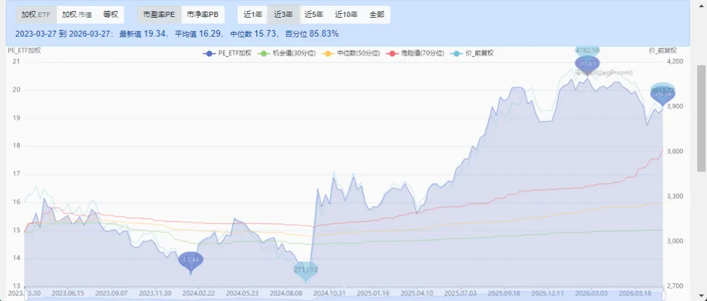
Task: Click the PE_ETF加权 left axis title
Action: [x=24, y=50]
